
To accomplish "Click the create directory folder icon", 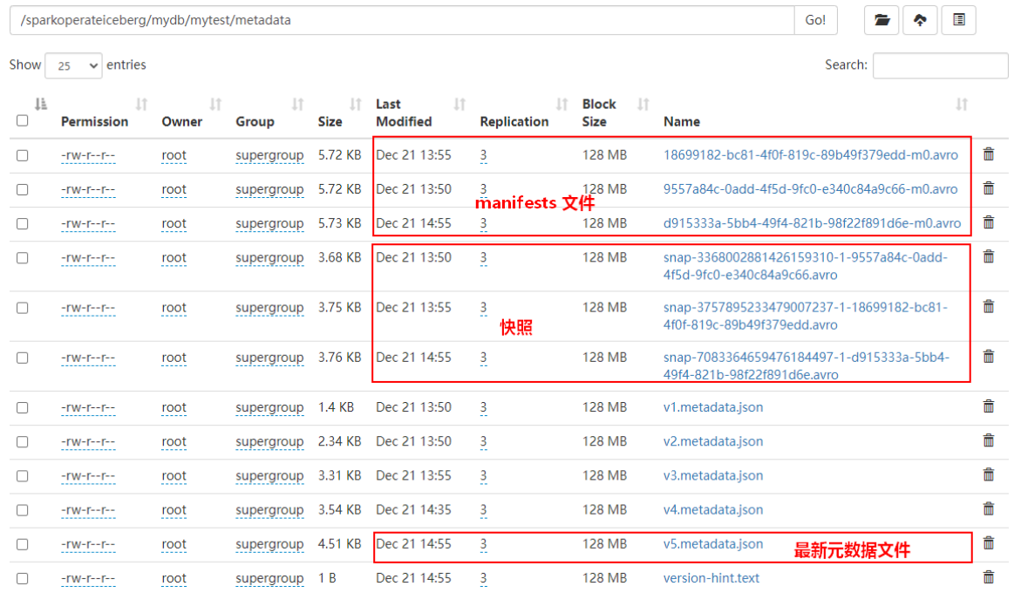I will (x=881, y=20).
